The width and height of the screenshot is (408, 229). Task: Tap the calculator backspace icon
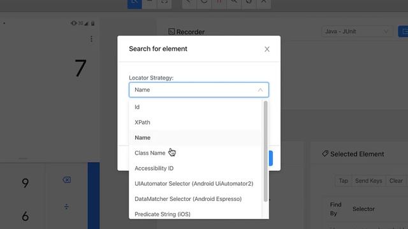pyautogui.click(x=66, y=179)
